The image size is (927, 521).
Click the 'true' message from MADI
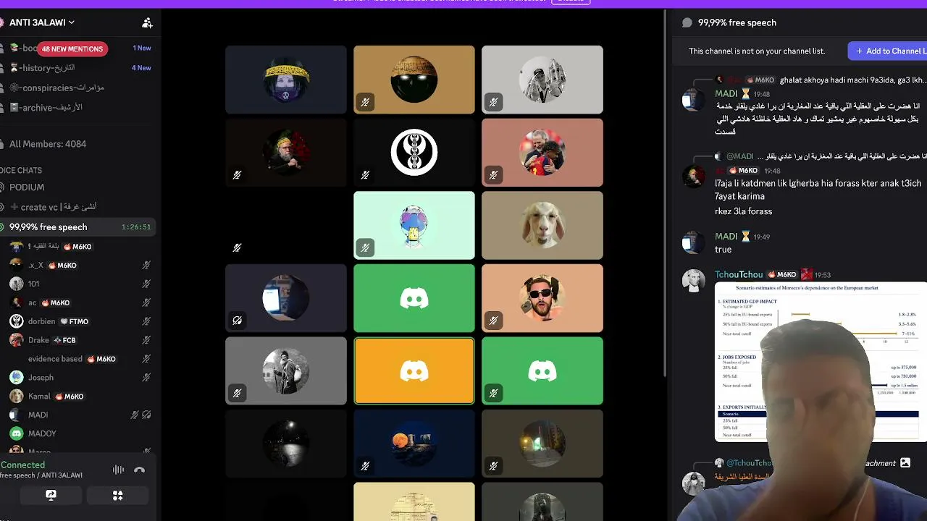tap(723, 250)
